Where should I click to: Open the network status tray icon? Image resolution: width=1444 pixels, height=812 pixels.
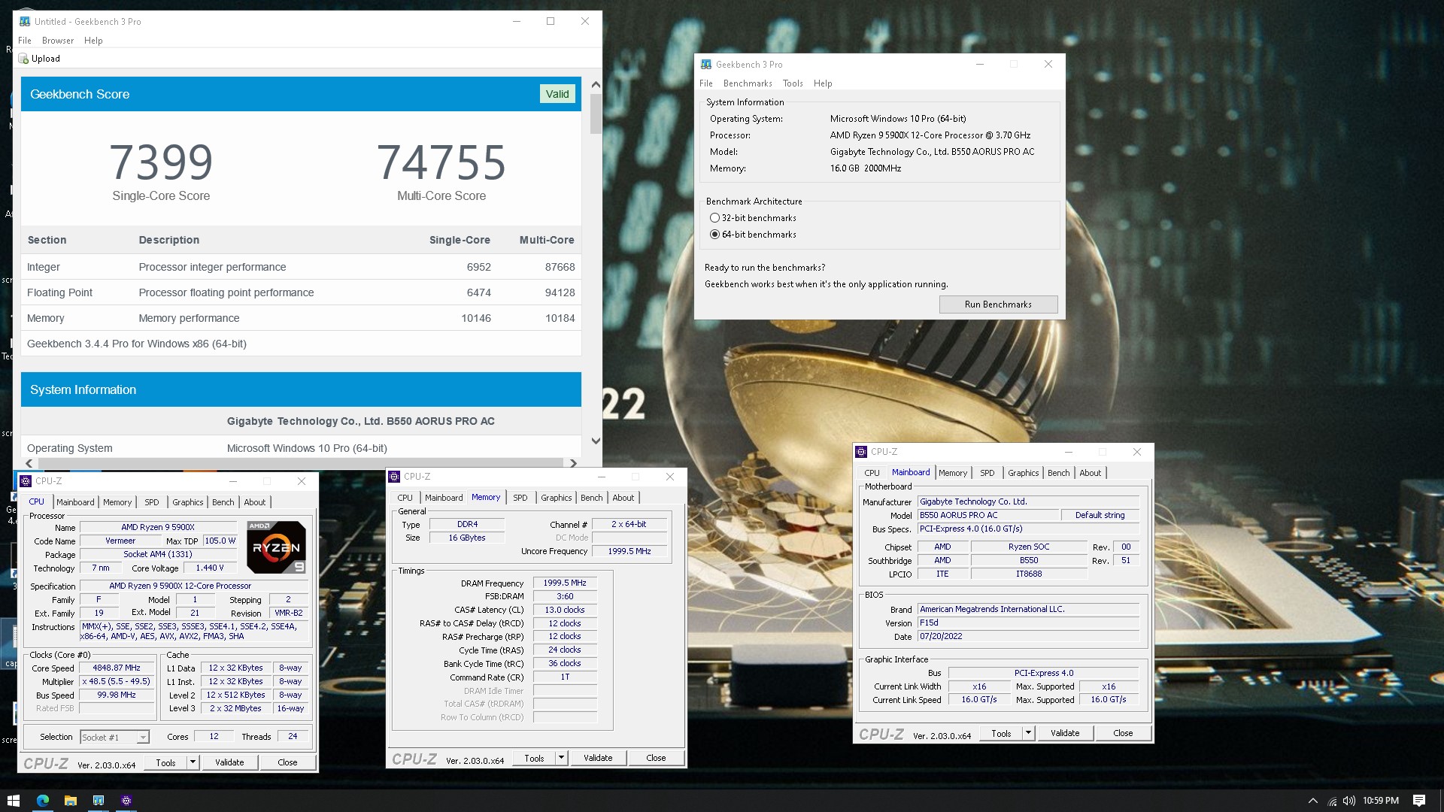[x=1332, y=801]
